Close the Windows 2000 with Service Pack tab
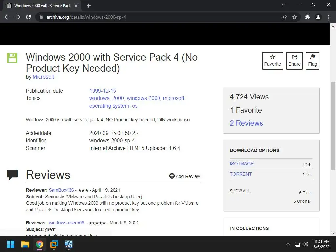 (x=76, y=6)
